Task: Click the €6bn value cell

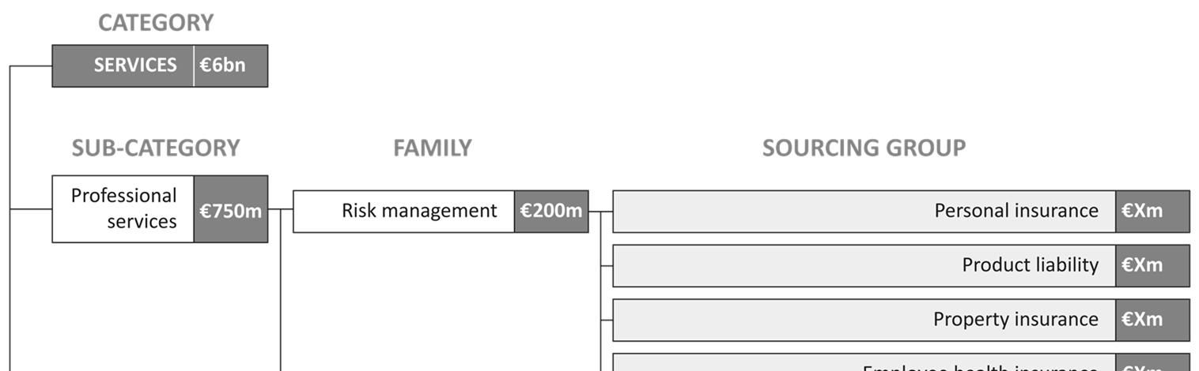Action: (x=231, y=66)
